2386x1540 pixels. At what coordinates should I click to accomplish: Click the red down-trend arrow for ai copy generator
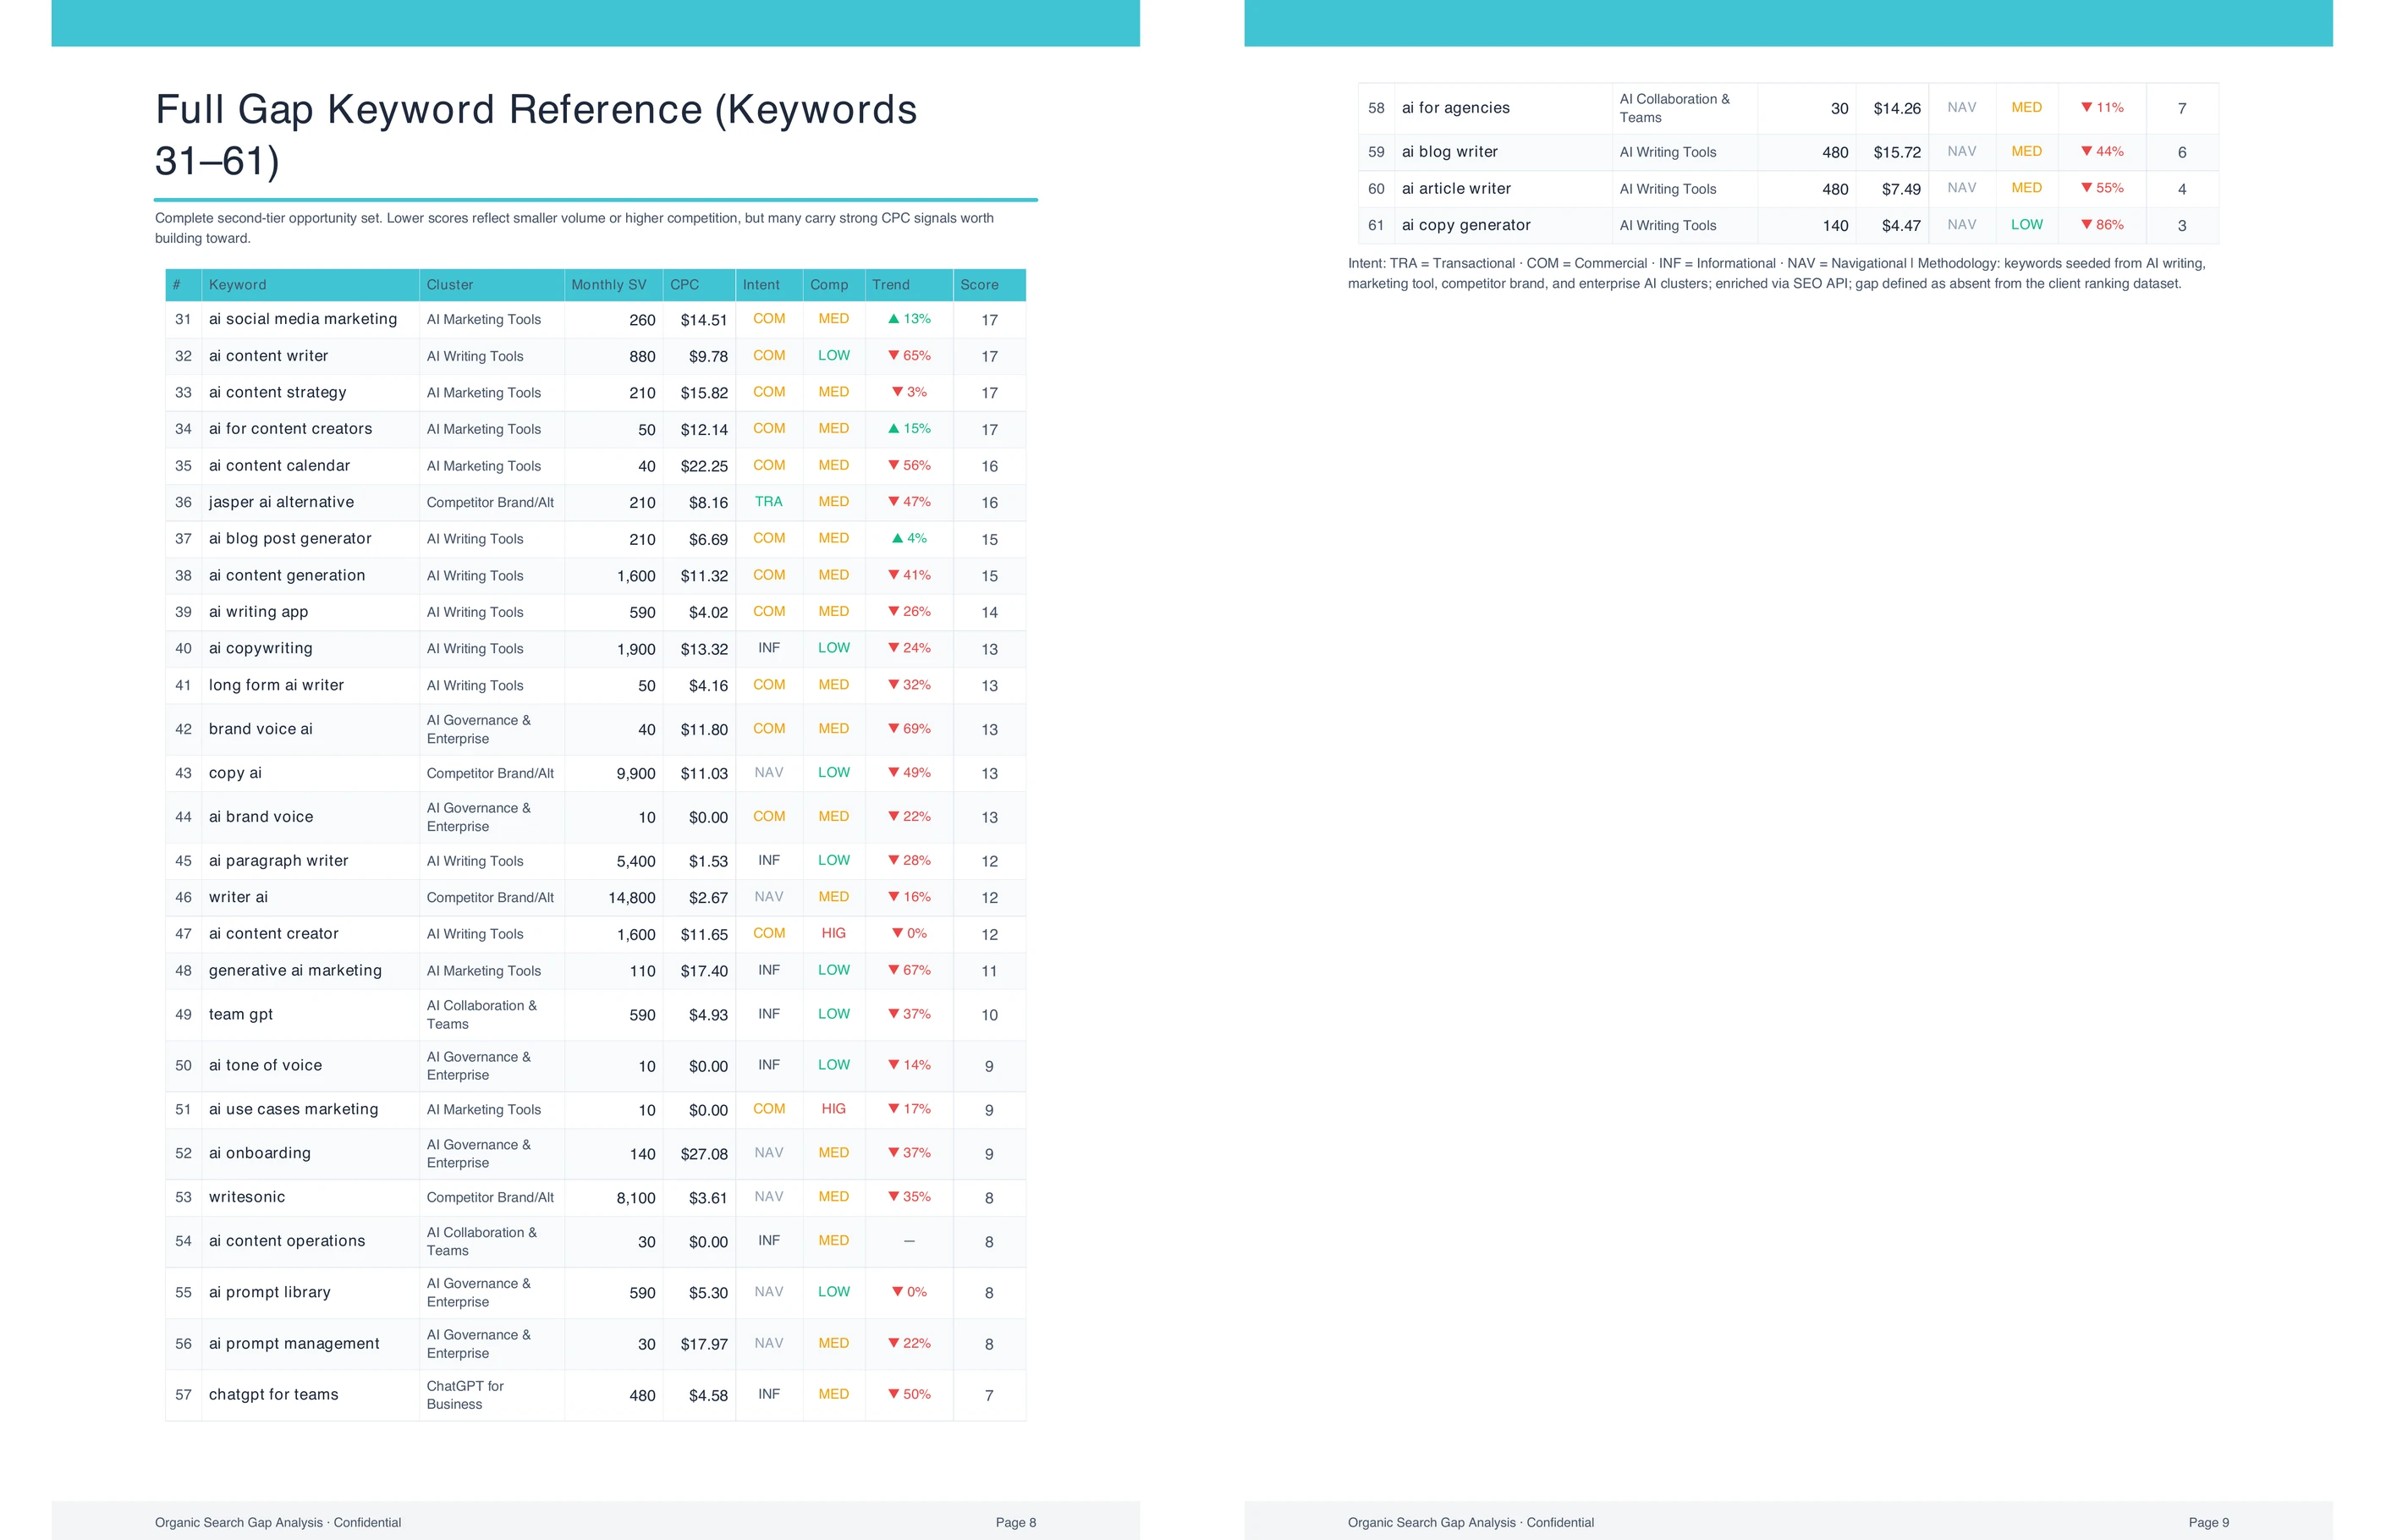(2086, 225)
